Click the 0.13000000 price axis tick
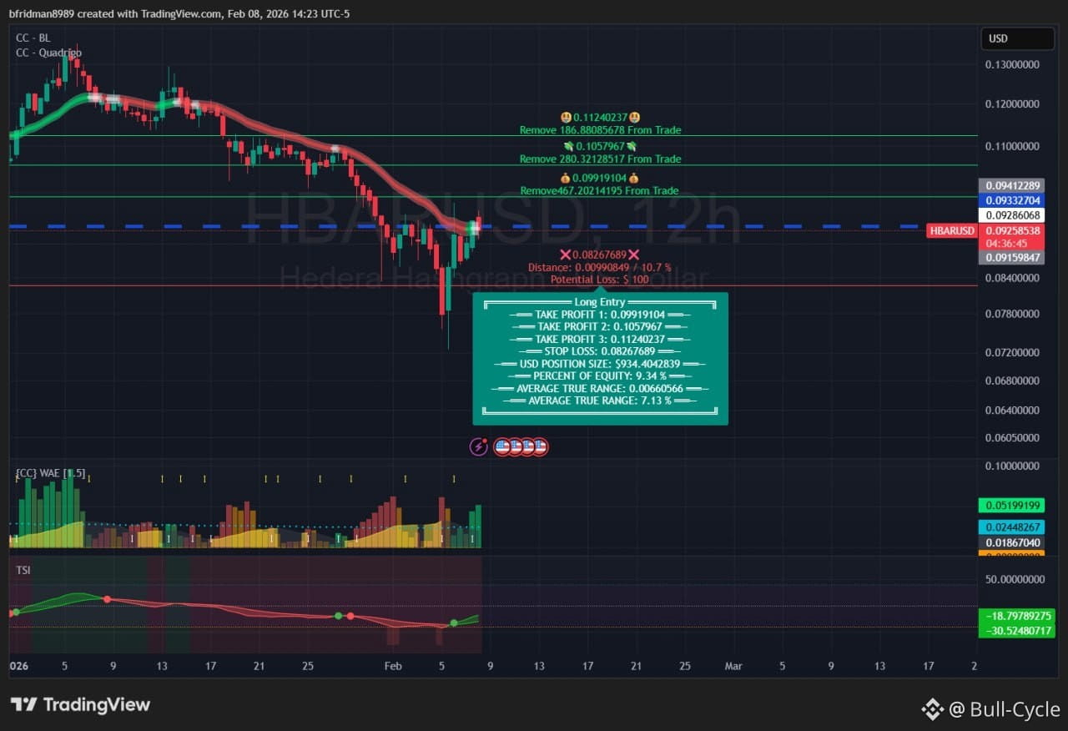 pos(1012,64)
